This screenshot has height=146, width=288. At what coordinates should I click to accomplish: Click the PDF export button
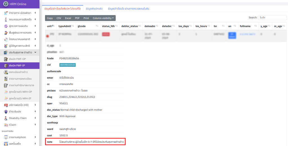pos(77,18)
